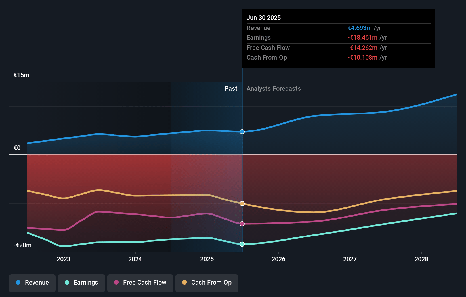Viewport: 466px width, 297px height.
Task: Click the Jun 30 2025 tooltip date header
Action: [264, 18]
